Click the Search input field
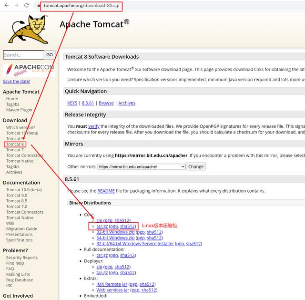 click(23, 55)
